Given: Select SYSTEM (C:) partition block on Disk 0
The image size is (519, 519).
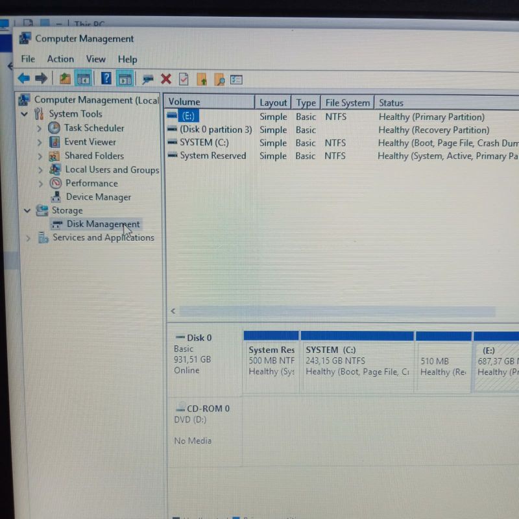Looking at the screenshot, I should pos(357,361).
